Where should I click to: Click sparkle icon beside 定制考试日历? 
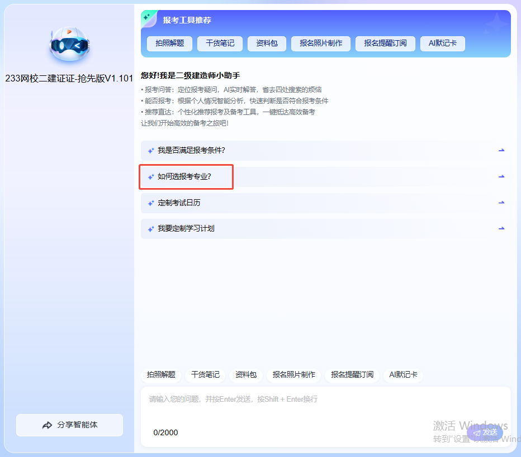tap(151, 203)
